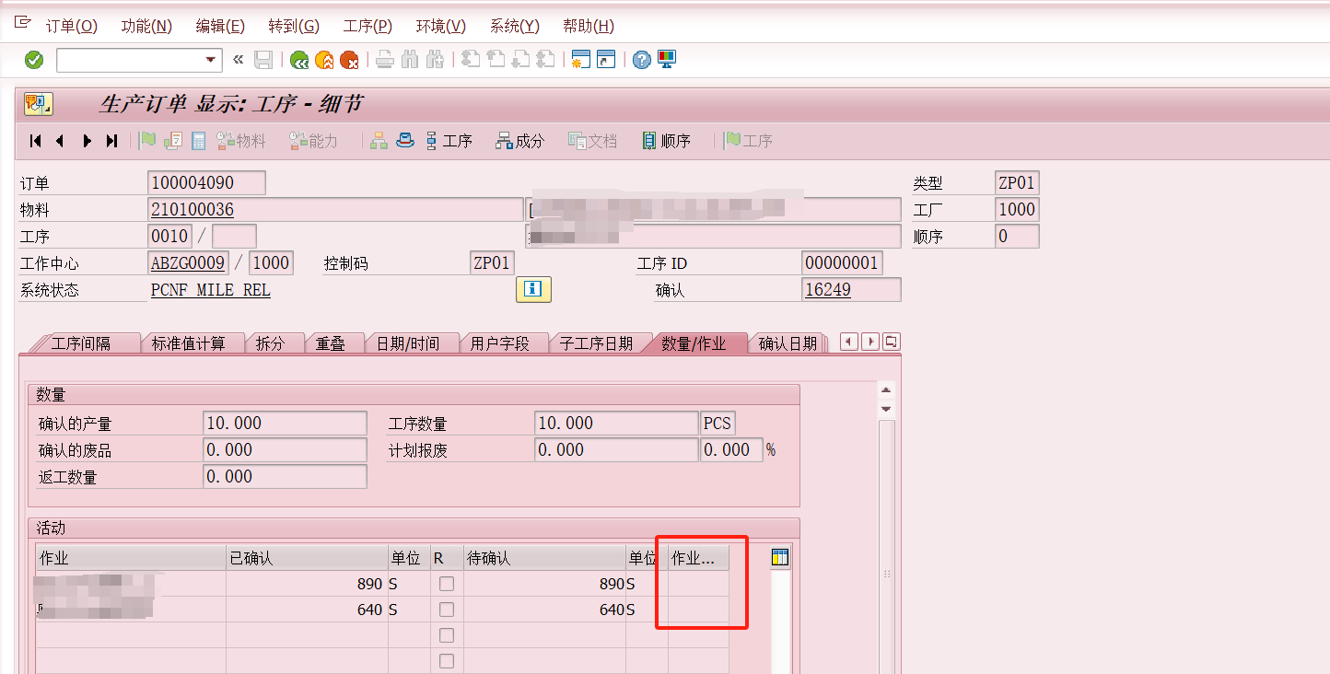Click the First Page icon
The height and width of the screenshot is (674, 1330).
click(x=471, y=60)
